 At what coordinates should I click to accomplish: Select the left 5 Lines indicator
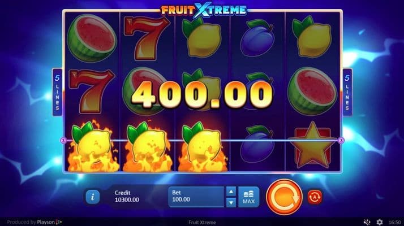57,93
